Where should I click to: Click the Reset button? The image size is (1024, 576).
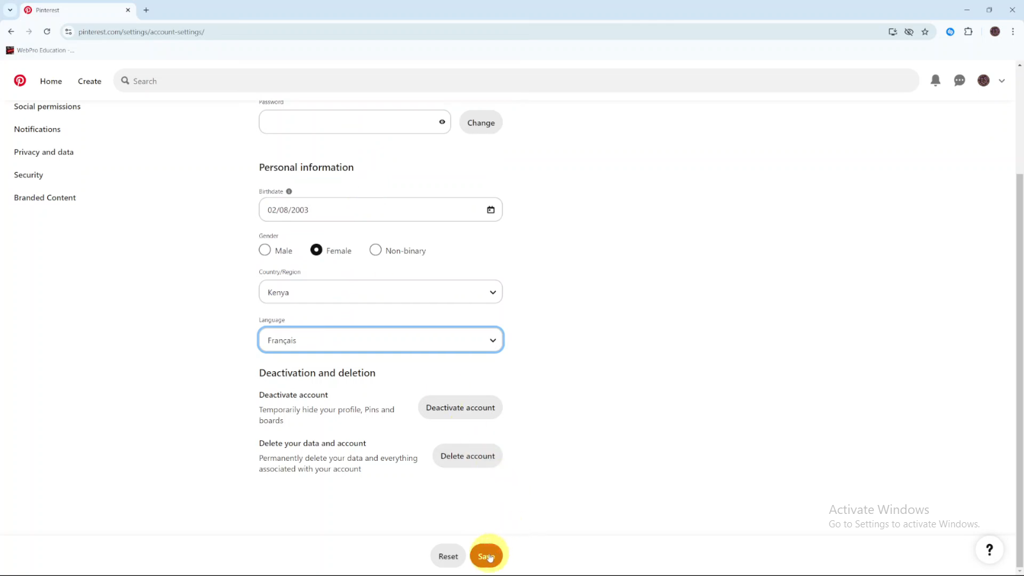click(448, 556)
